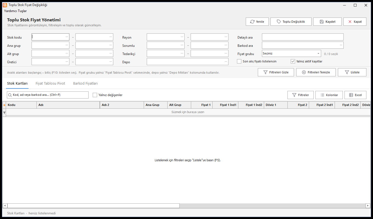373x219 pixels.
Task: Click the Süzmek için buraya yazın filter row
Action: point(188,112)
